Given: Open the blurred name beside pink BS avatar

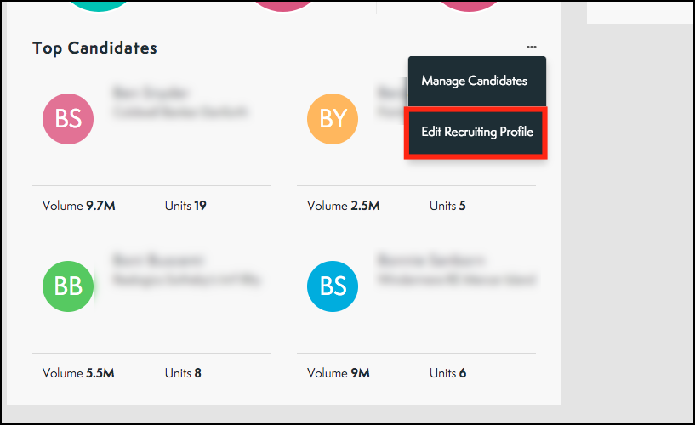Looking at the screenshot, I should [151, 93].
